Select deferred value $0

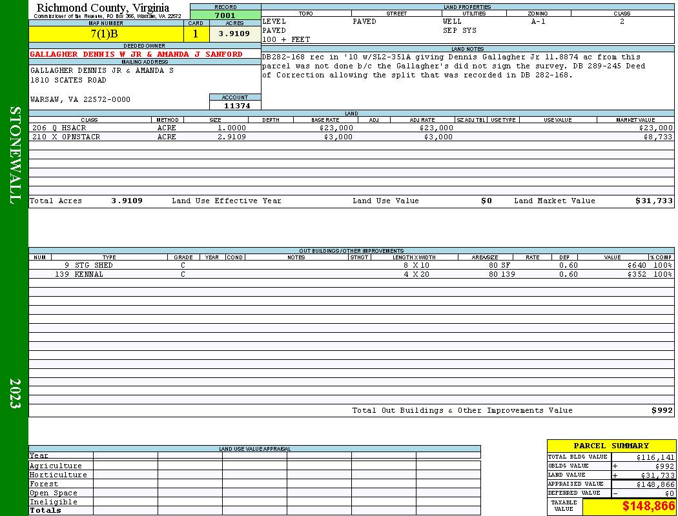click(x=669, y=493)
